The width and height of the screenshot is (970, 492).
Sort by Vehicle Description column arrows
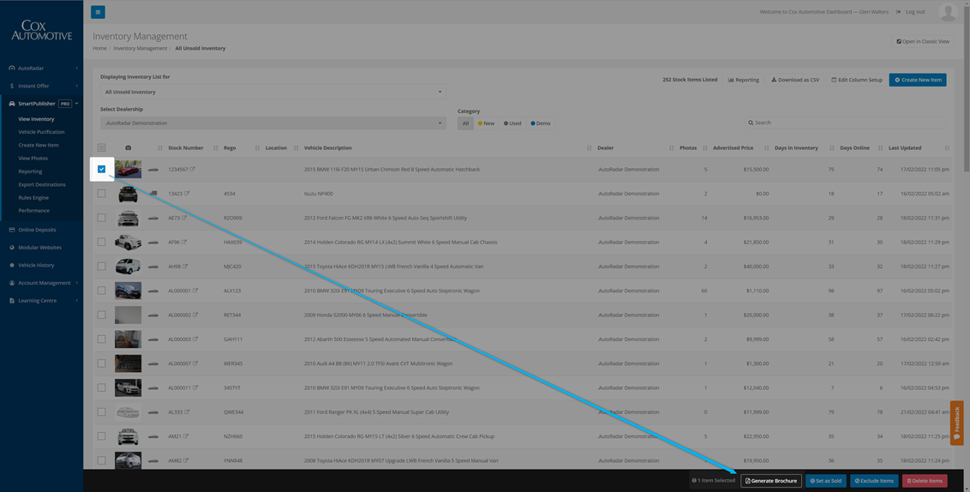coord(589,148)
